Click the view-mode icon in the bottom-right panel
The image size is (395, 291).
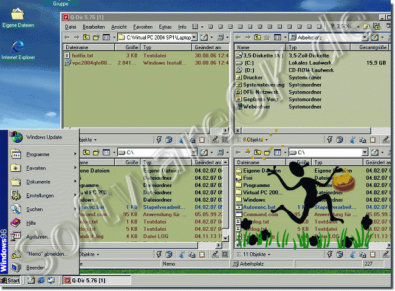click(x=277, y=152)
